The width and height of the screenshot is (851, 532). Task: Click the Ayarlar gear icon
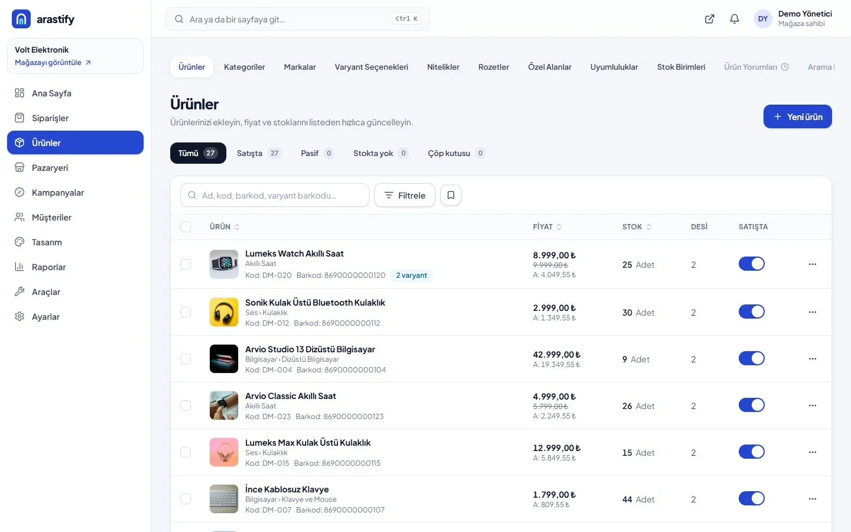[x=20, y=316]
